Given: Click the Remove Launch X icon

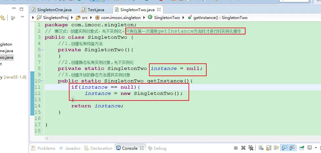Looking at the screenshot, I should pos(243,148).
